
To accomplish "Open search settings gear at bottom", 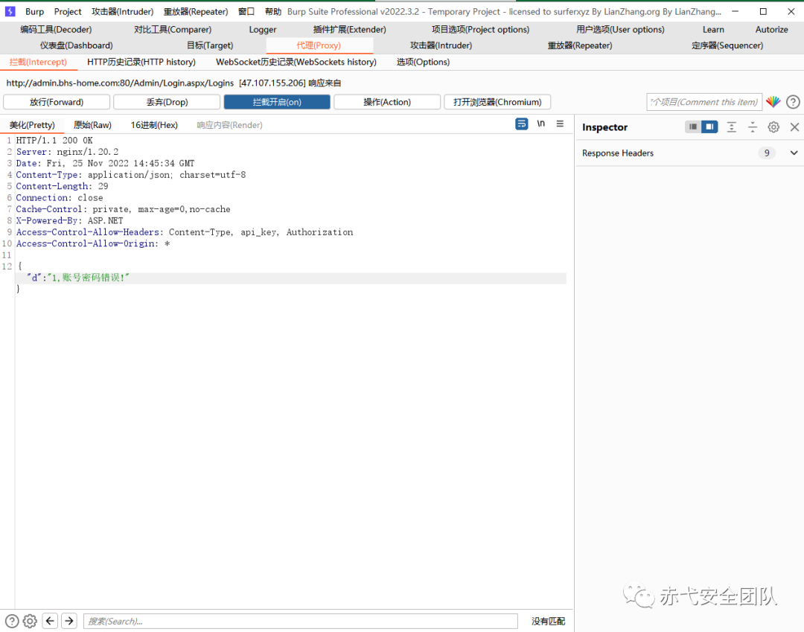I will (31, 622).
